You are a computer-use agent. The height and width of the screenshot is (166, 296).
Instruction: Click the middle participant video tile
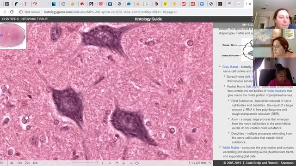click(x=274, y=43)
